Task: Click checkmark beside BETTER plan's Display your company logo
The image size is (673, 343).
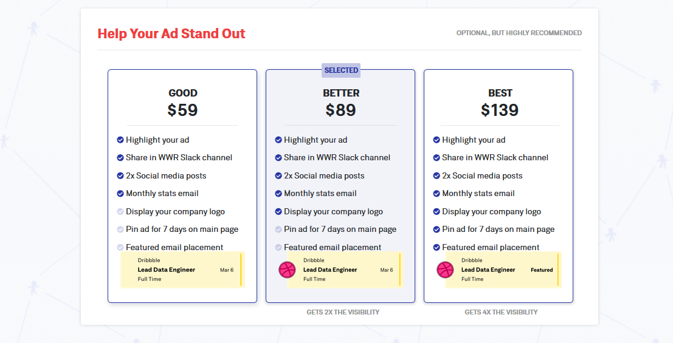Action: point(278,212)
